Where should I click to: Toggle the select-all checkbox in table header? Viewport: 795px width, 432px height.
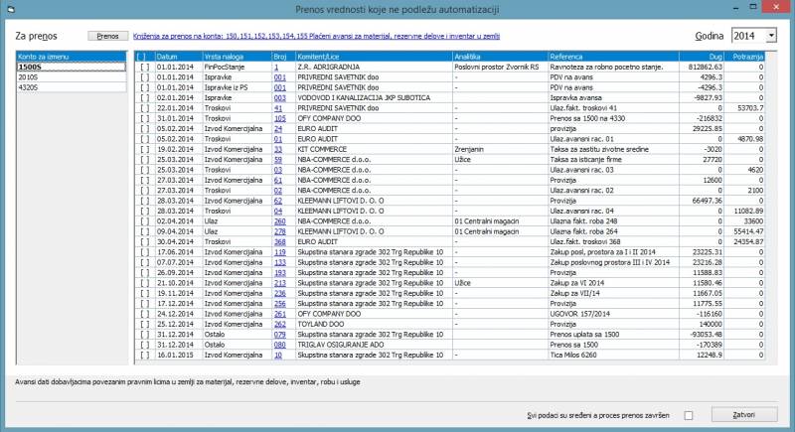click(143, 57)
